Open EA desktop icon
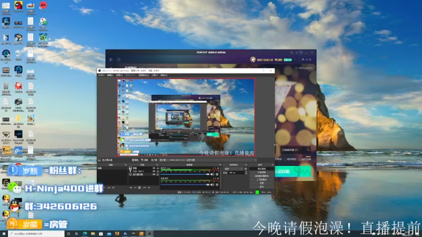Viewport: 422px width, 237px height. (x=43, y=6)
